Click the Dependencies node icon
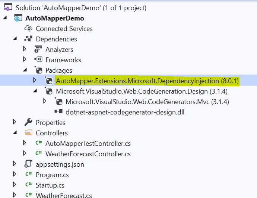Viewport: 257px width, 198px height. point(28,39)
